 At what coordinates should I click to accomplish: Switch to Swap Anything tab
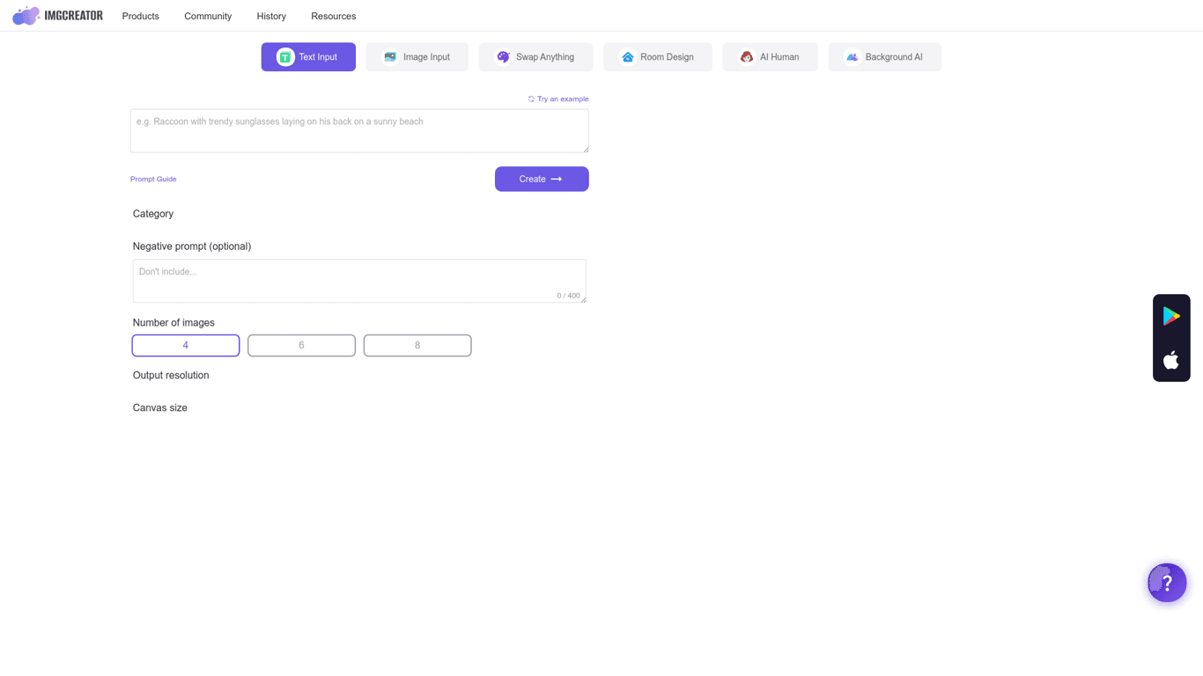pyautogui.click(x=535, y=57)
